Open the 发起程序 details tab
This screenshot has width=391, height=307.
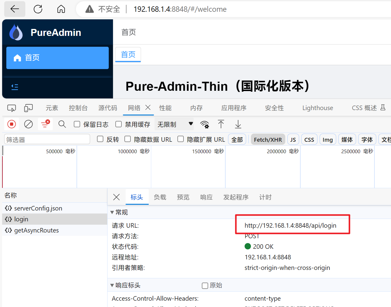[236, 197]
